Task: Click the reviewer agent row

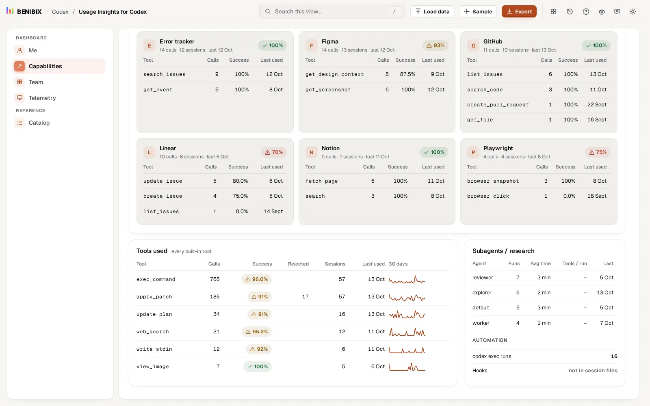Action: [x=545, y=278]
